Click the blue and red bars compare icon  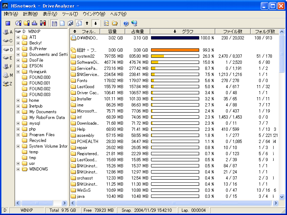point(43,23)
